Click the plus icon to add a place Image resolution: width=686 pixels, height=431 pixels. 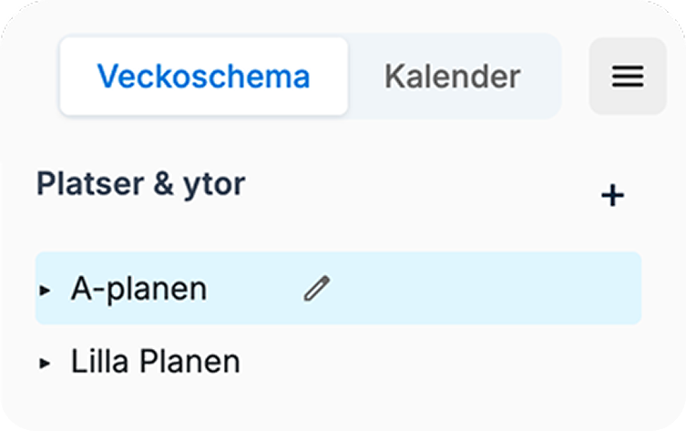[x=613, y=195]
